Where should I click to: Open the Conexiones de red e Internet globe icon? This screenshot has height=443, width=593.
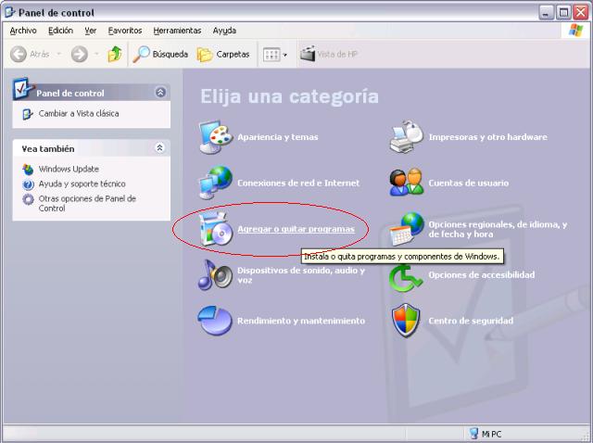coord(216,183)
